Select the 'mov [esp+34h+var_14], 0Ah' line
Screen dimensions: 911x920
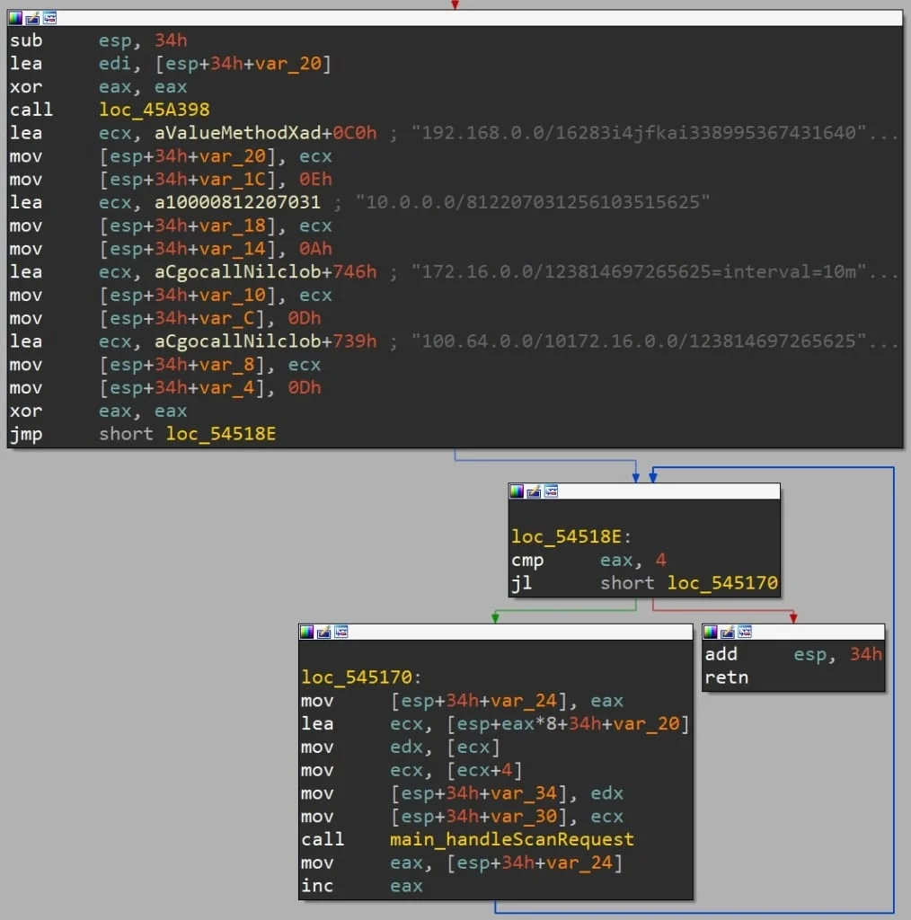[171, 249]
